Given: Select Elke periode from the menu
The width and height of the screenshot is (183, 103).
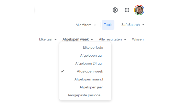Looking at the screenshot, I should [93, 47].
